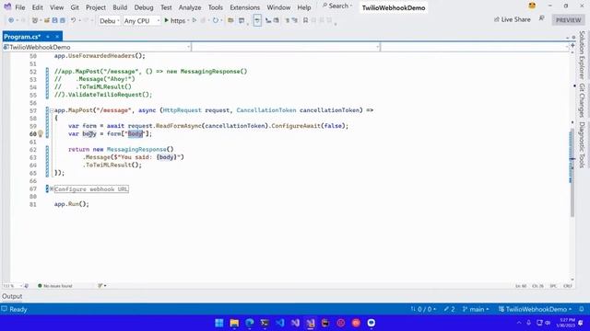Click the Hot Reload toolbar icon
The height and width of the screenshot is (331, 590).
tap(215, 20)
